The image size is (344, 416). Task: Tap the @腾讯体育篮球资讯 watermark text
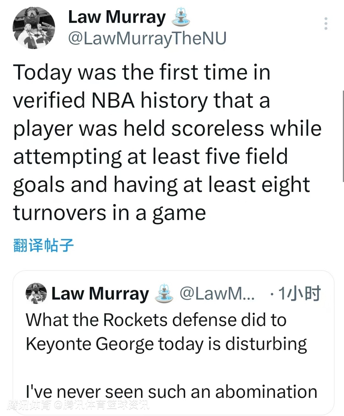[x=101, y=405]
